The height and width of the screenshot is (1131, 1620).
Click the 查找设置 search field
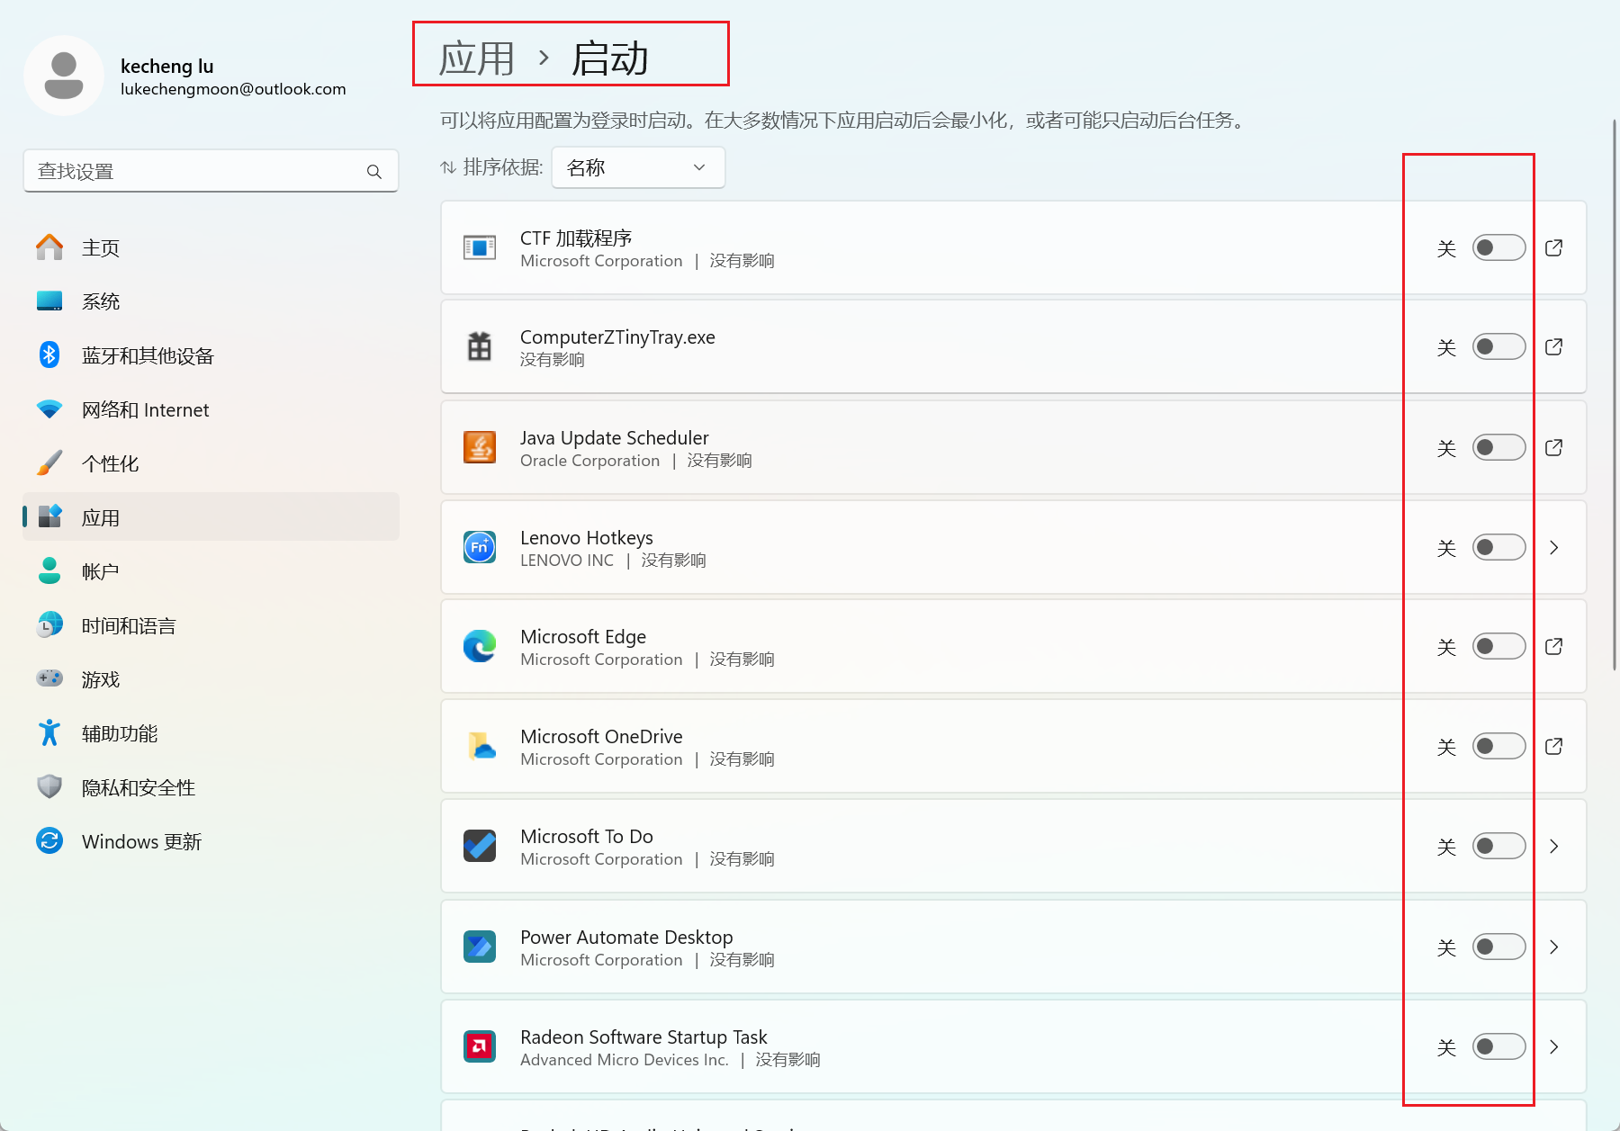pos(198,171)
